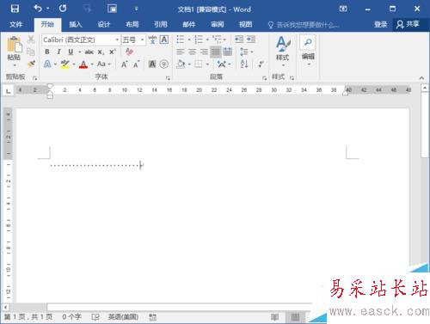Toggle italic formatting
Screen dimensions: 430x324
tap(58, 52)
